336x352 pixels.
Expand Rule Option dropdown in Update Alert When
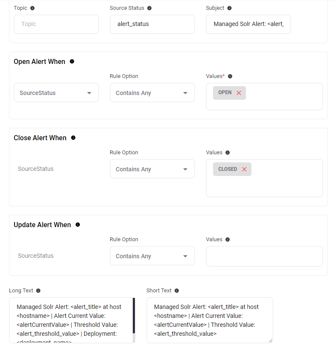click(x=152, y=256)
